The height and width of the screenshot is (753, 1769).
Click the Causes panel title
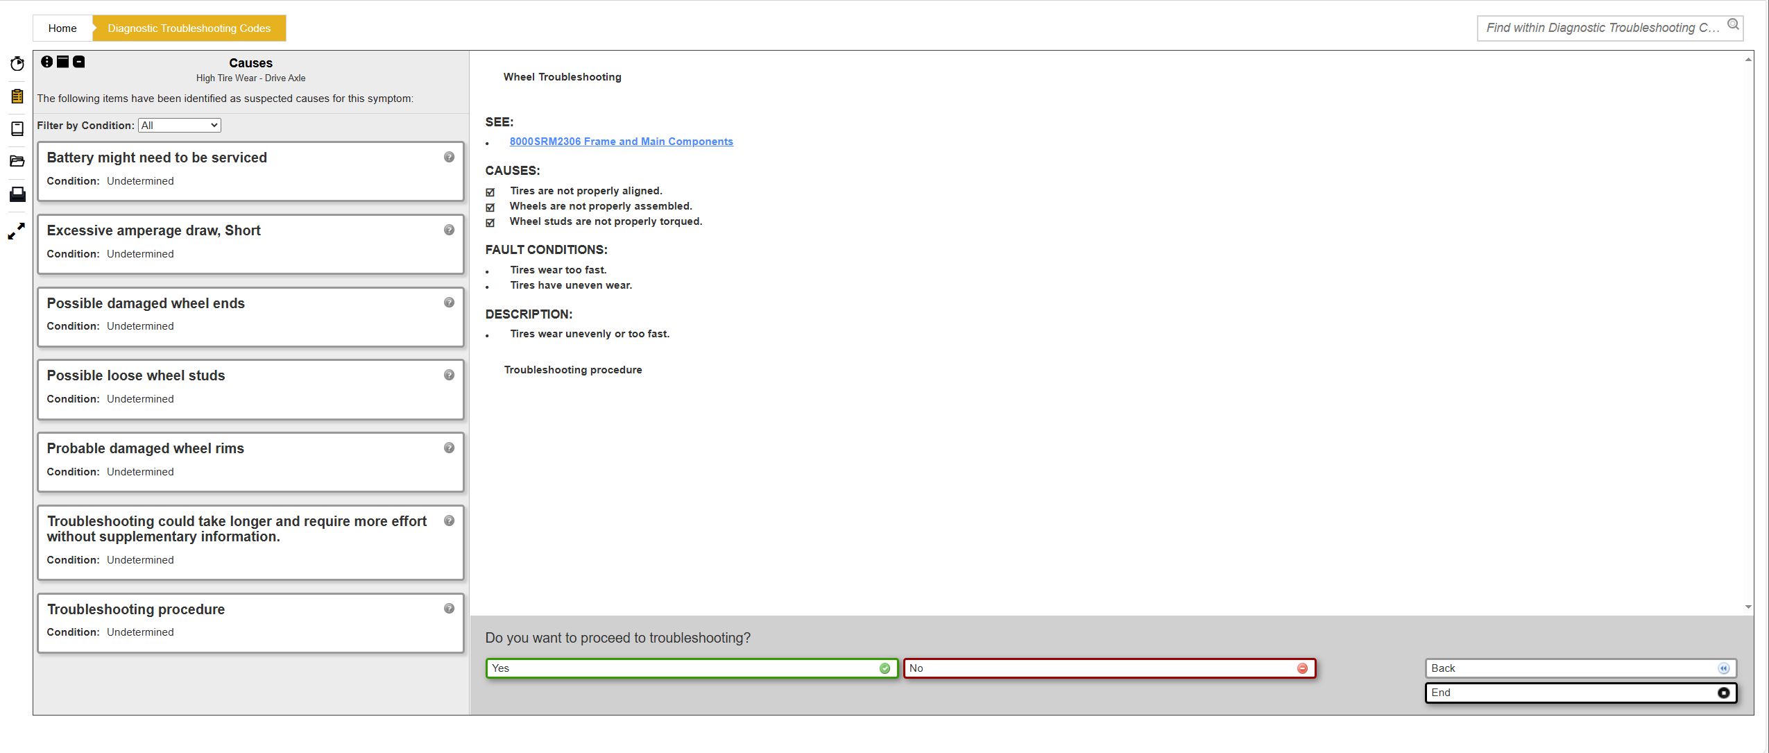click(x=250, y=63)
